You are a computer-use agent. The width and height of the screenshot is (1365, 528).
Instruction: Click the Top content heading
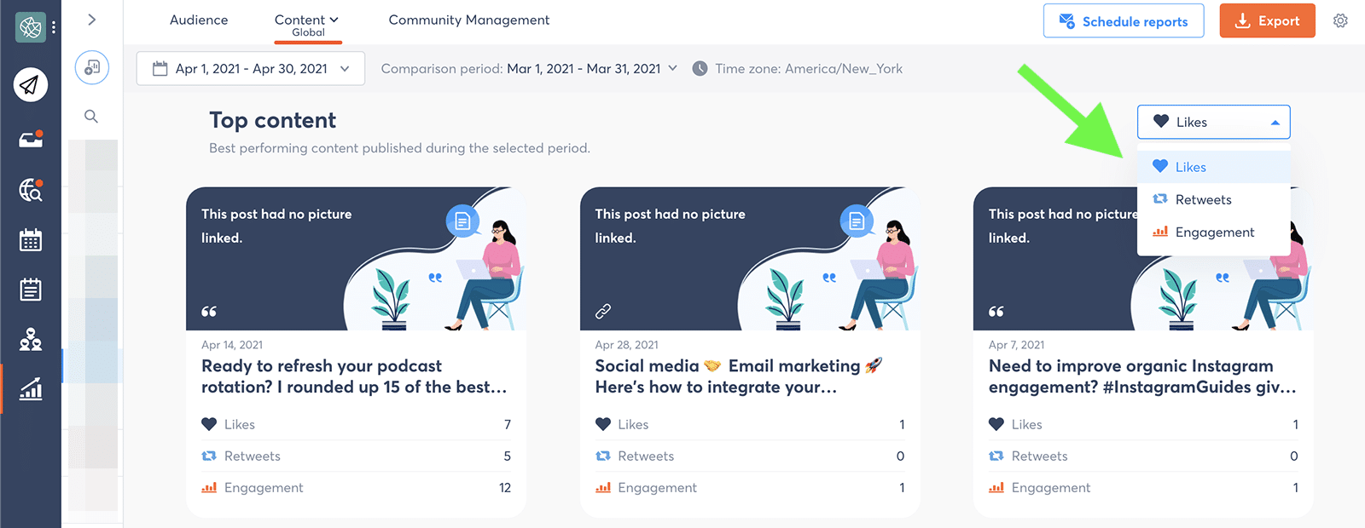tap(273, 120)
